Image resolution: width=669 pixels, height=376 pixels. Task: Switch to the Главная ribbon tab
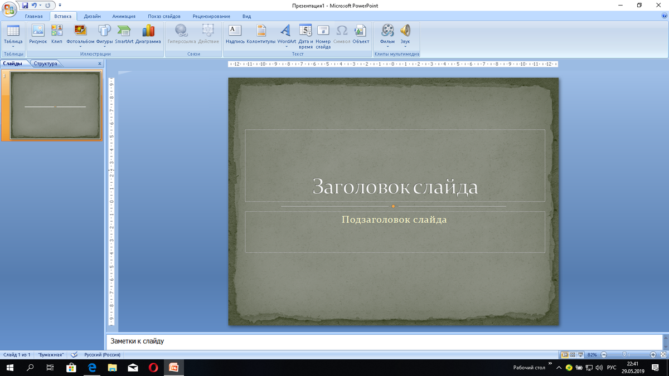click(34, 16)
